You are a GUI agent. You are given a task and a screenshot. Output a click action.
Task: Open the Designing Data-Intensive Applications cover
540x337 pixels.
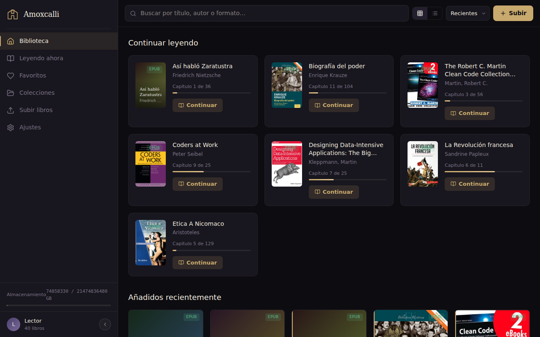287,164
